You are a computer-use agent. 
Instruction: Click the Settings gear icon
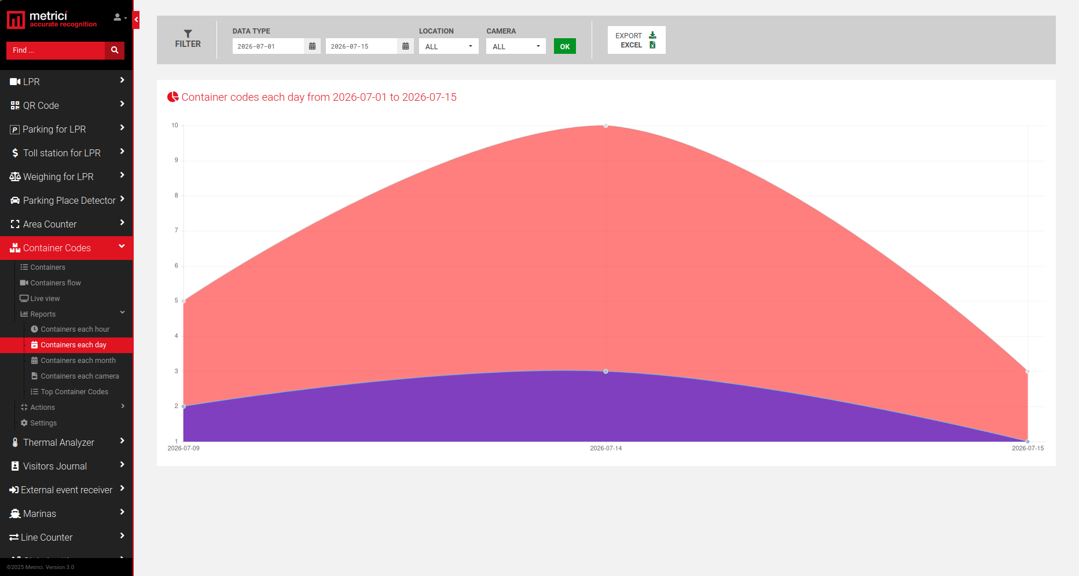click(24, 423)
